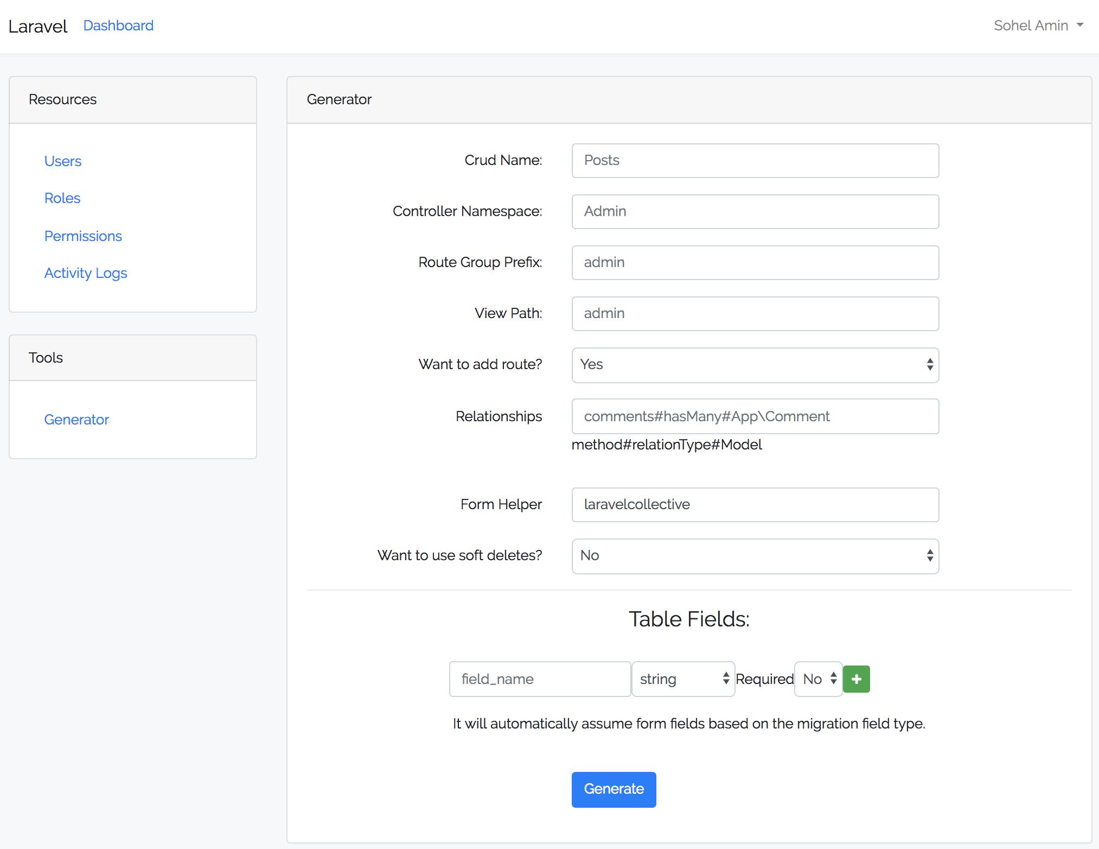This screenshot has height=849, width=1099.
Task: Click into the Relationships input field
Action: tap(755, 416)
